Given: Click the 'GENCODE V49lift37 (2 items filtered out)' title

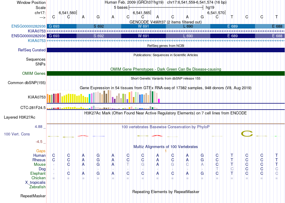Looking at the screenshot, I should (x=166, y=22).
